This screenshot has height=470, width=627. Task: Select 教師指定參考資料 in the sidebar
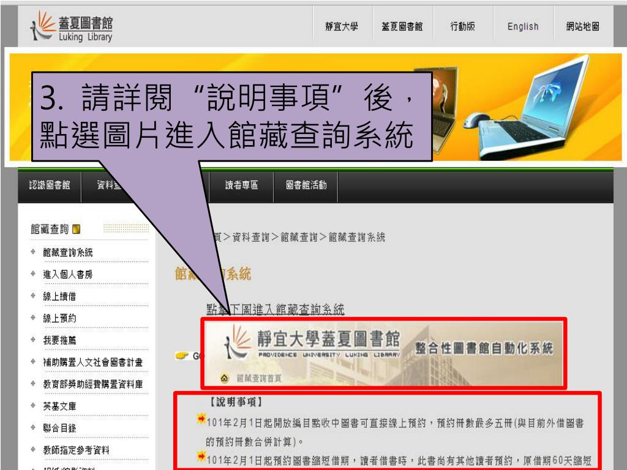point(76,450)
